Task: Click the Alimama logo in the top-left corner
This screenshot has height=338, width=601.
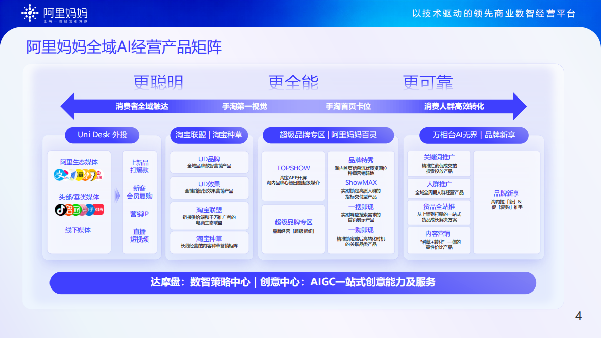Action: point(51,14)
